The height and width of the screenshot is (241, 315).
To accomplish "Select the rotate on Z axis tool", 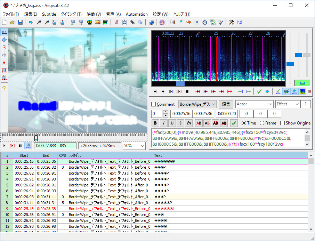I will pos(4,47).
